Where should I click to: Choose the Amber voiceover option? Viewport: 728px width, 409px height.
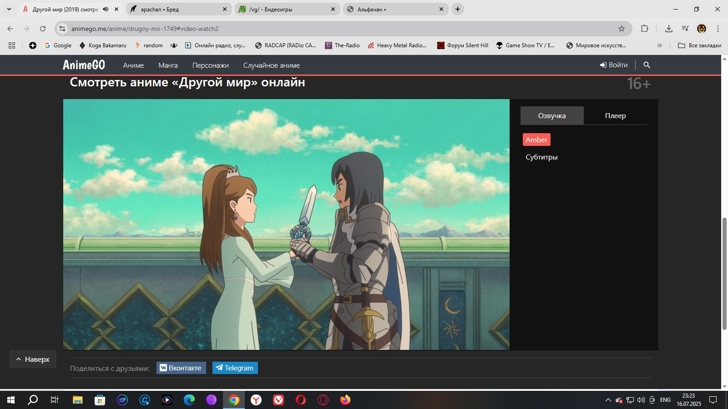[536, 140]
